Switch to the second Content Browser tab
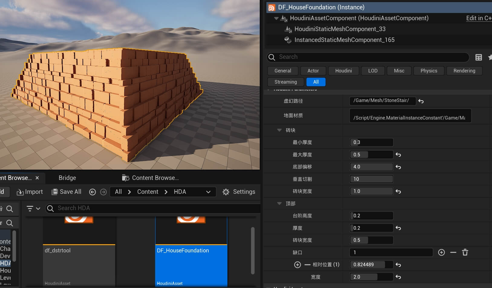 150,178
